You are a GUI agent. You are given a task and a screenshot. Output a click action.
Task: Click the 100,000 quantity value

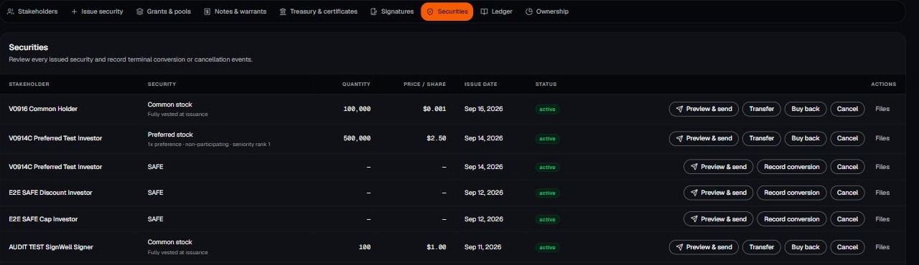click(358, 109)
